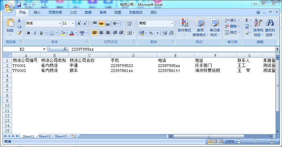Switch to the 插入 ribbon tab

(x=37, y=12)
